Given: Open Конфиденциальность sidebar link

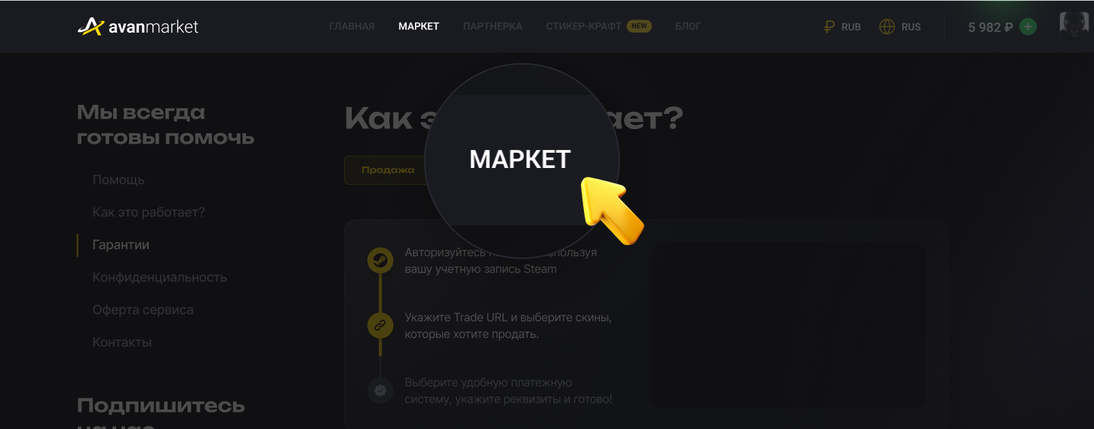Looking at the screenshot, I should pos(160,278).
